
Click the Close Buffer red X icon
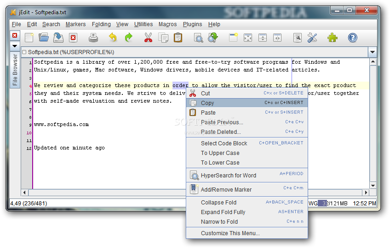(x=73, y=38)
